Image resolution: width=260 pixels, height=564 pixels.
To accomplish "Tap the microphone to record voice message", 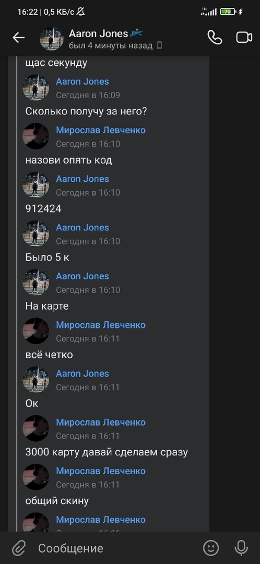I will click(x=241, y=548).
